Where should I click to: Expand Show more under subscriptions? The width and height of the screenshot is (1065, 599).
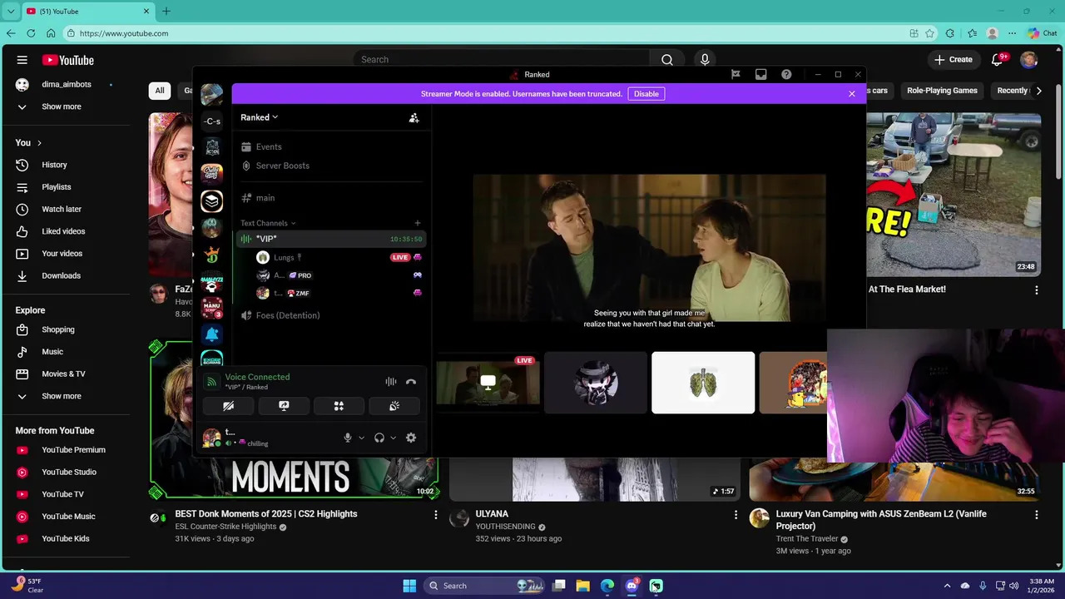(x=67, y=106)
